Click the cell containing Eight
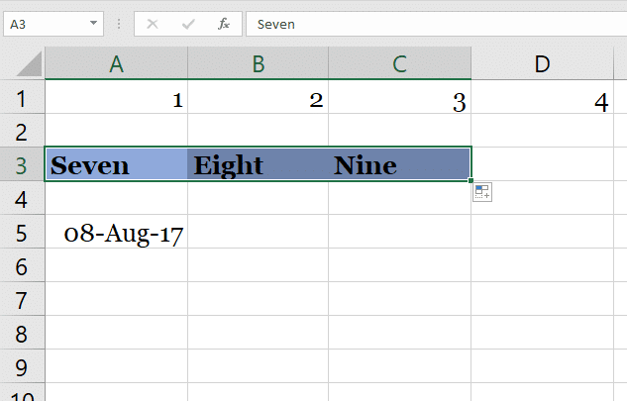 tap(259, 165)
